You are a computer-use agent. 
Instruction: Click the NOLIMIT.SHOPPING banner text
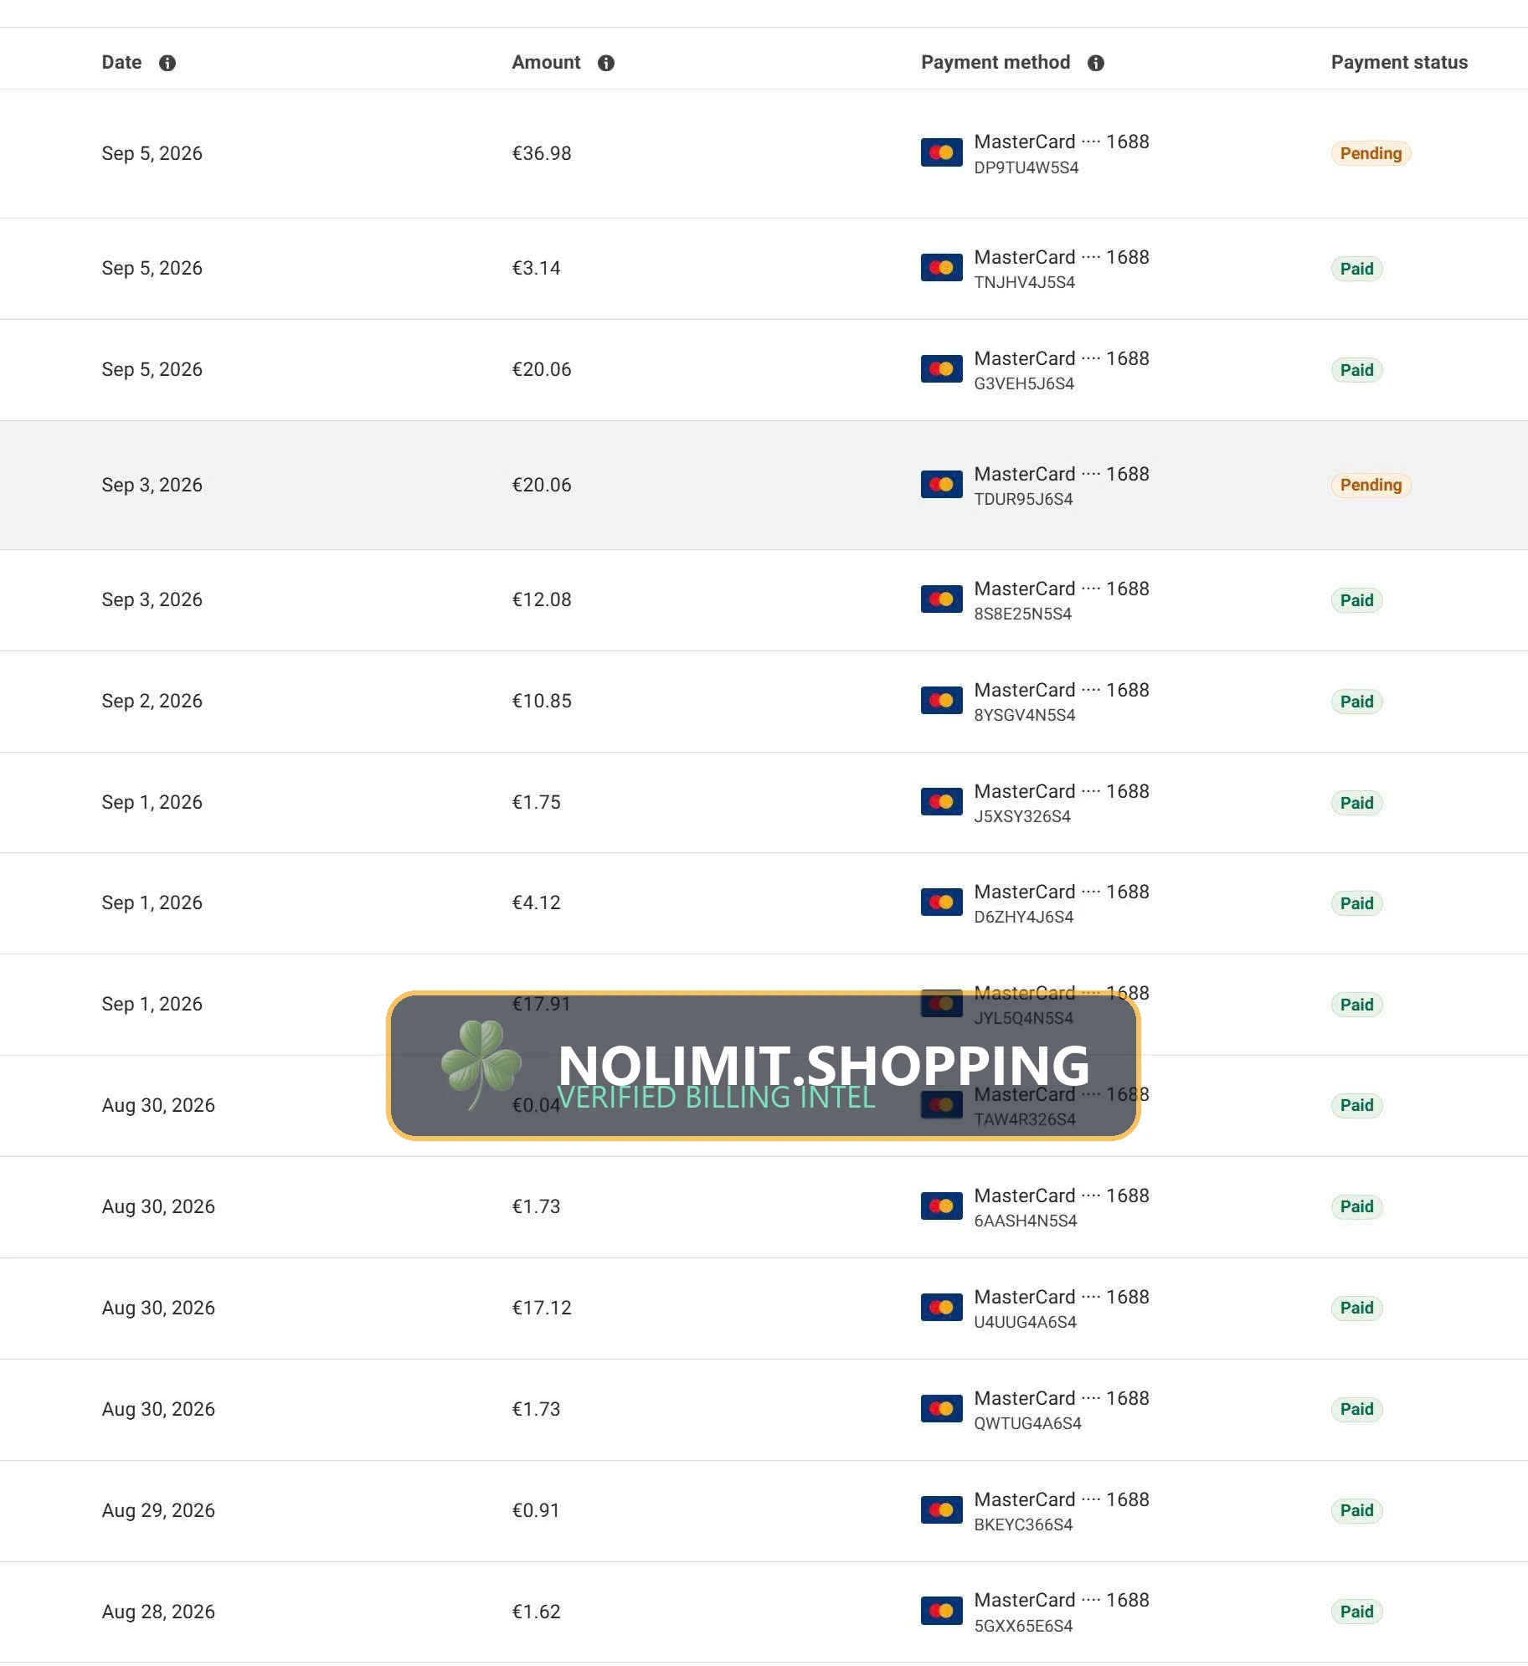click(x=824, y=1065)
